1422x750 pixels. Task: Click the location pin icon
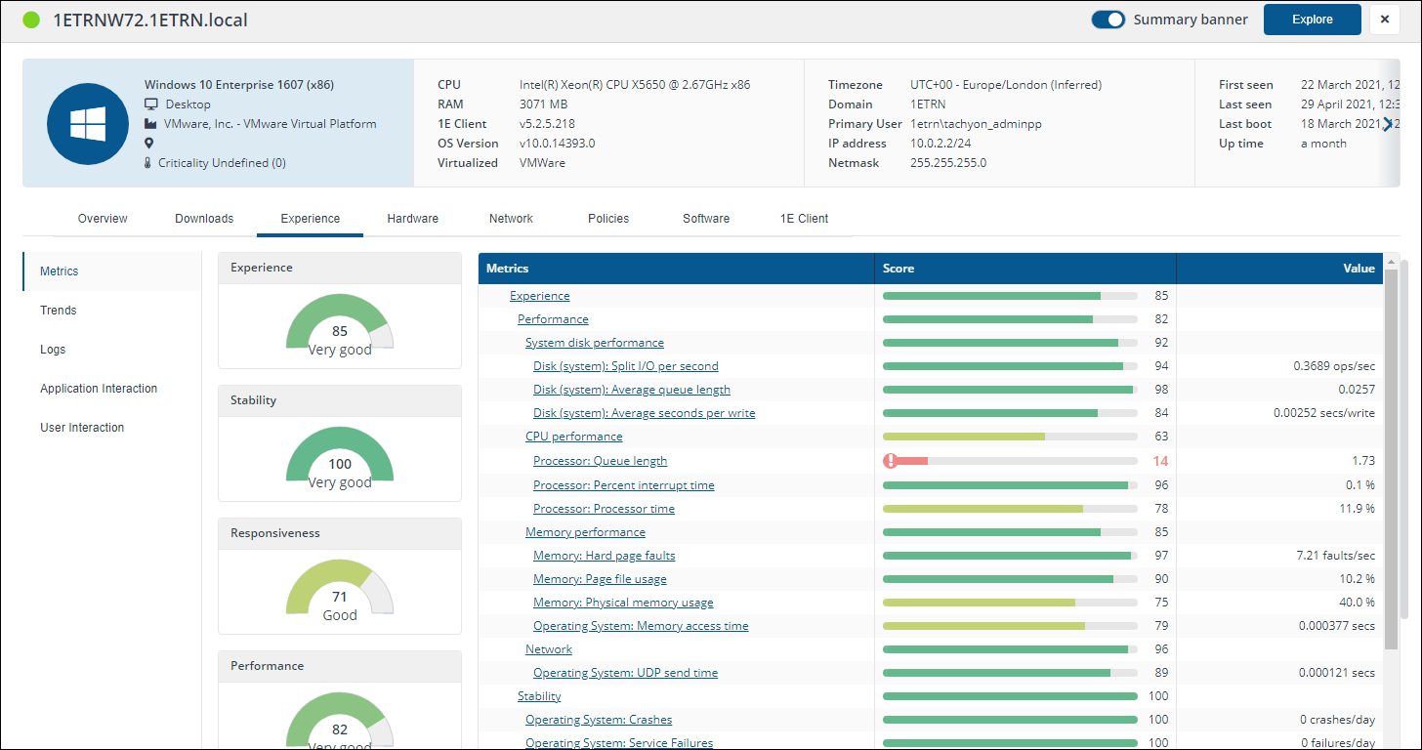149,144
